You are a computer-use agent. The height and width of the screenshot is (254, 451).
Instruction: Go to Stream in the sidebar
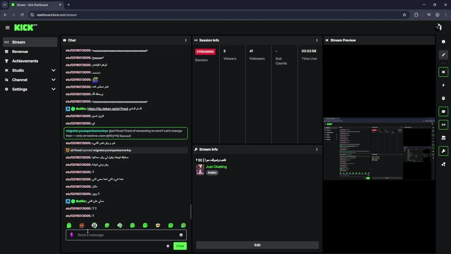coord(30,42)
